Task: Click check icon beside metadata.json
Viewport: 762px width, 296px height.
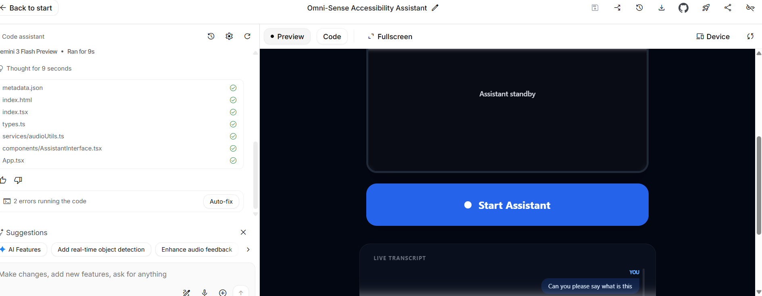Action: tap(233, 88)
